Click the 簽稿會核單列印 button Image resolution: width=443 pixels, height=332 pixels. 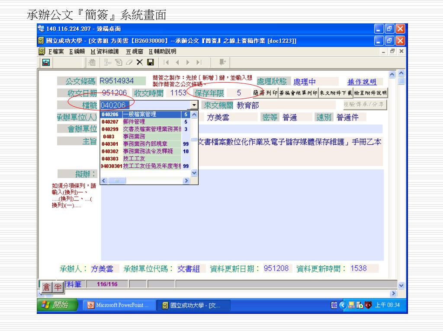299,93
